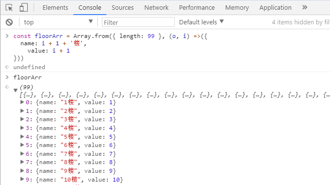
Task: Show more DevTools tabs chevron
Action: 305,8
